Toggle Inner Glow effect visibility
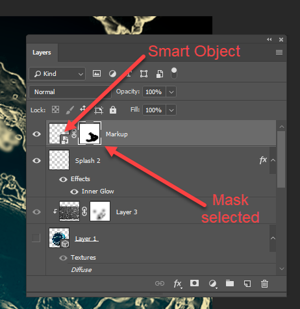 click(74, 192)
